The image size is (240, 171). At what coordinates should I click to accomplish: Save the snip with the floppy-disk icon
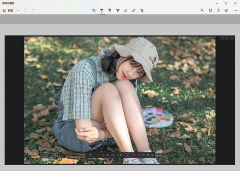point(210,10)
